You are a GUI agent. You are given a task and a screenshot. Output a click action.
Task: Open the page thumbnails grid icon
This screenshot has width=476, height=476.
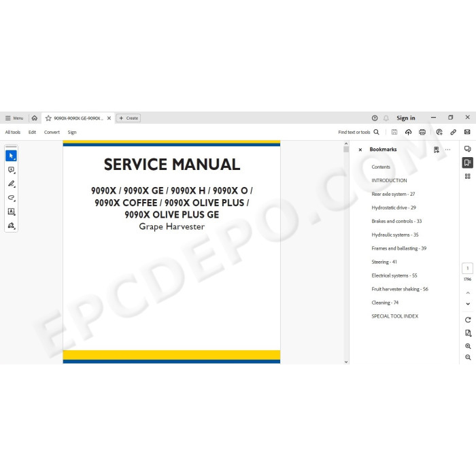coord(468,176)
